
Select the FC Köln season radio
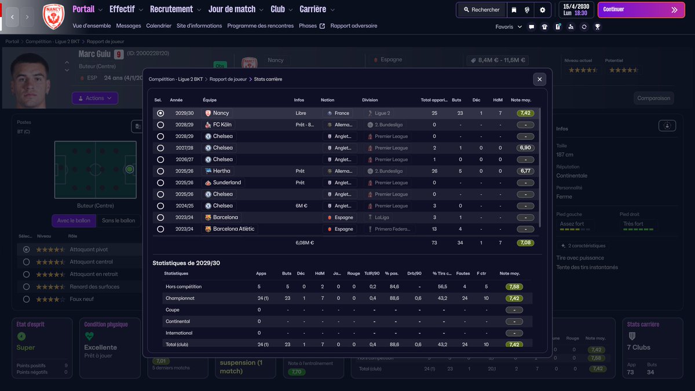click(x=160, y=125)
